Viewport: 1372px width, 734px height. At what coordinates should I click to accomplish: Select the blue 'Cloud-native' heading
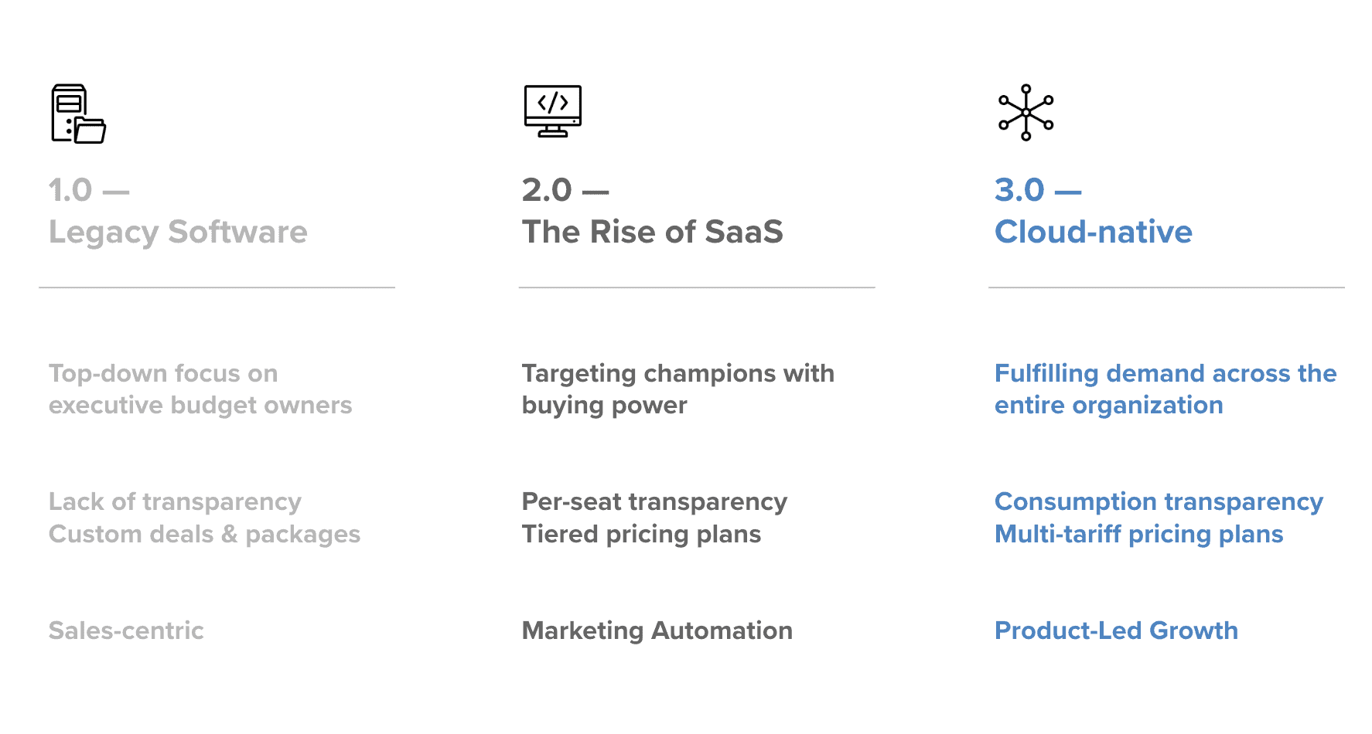tap(1093, 232)
